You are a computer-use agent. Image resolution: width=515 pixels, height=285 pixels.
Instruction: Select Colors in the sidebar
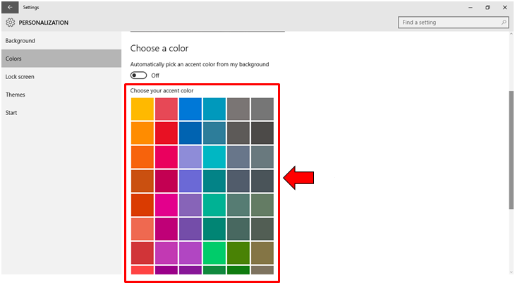[15, 59]
